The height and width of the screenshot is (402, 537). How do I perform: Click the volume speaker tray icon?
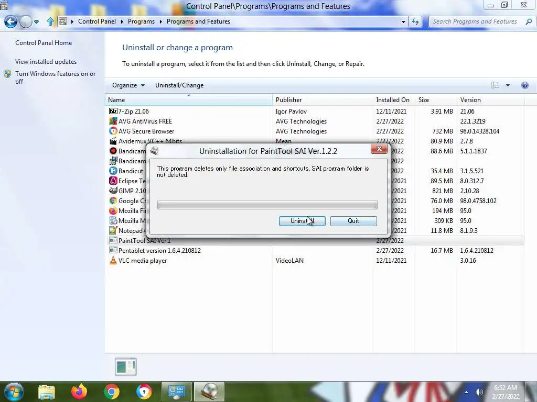coord(479,392)
